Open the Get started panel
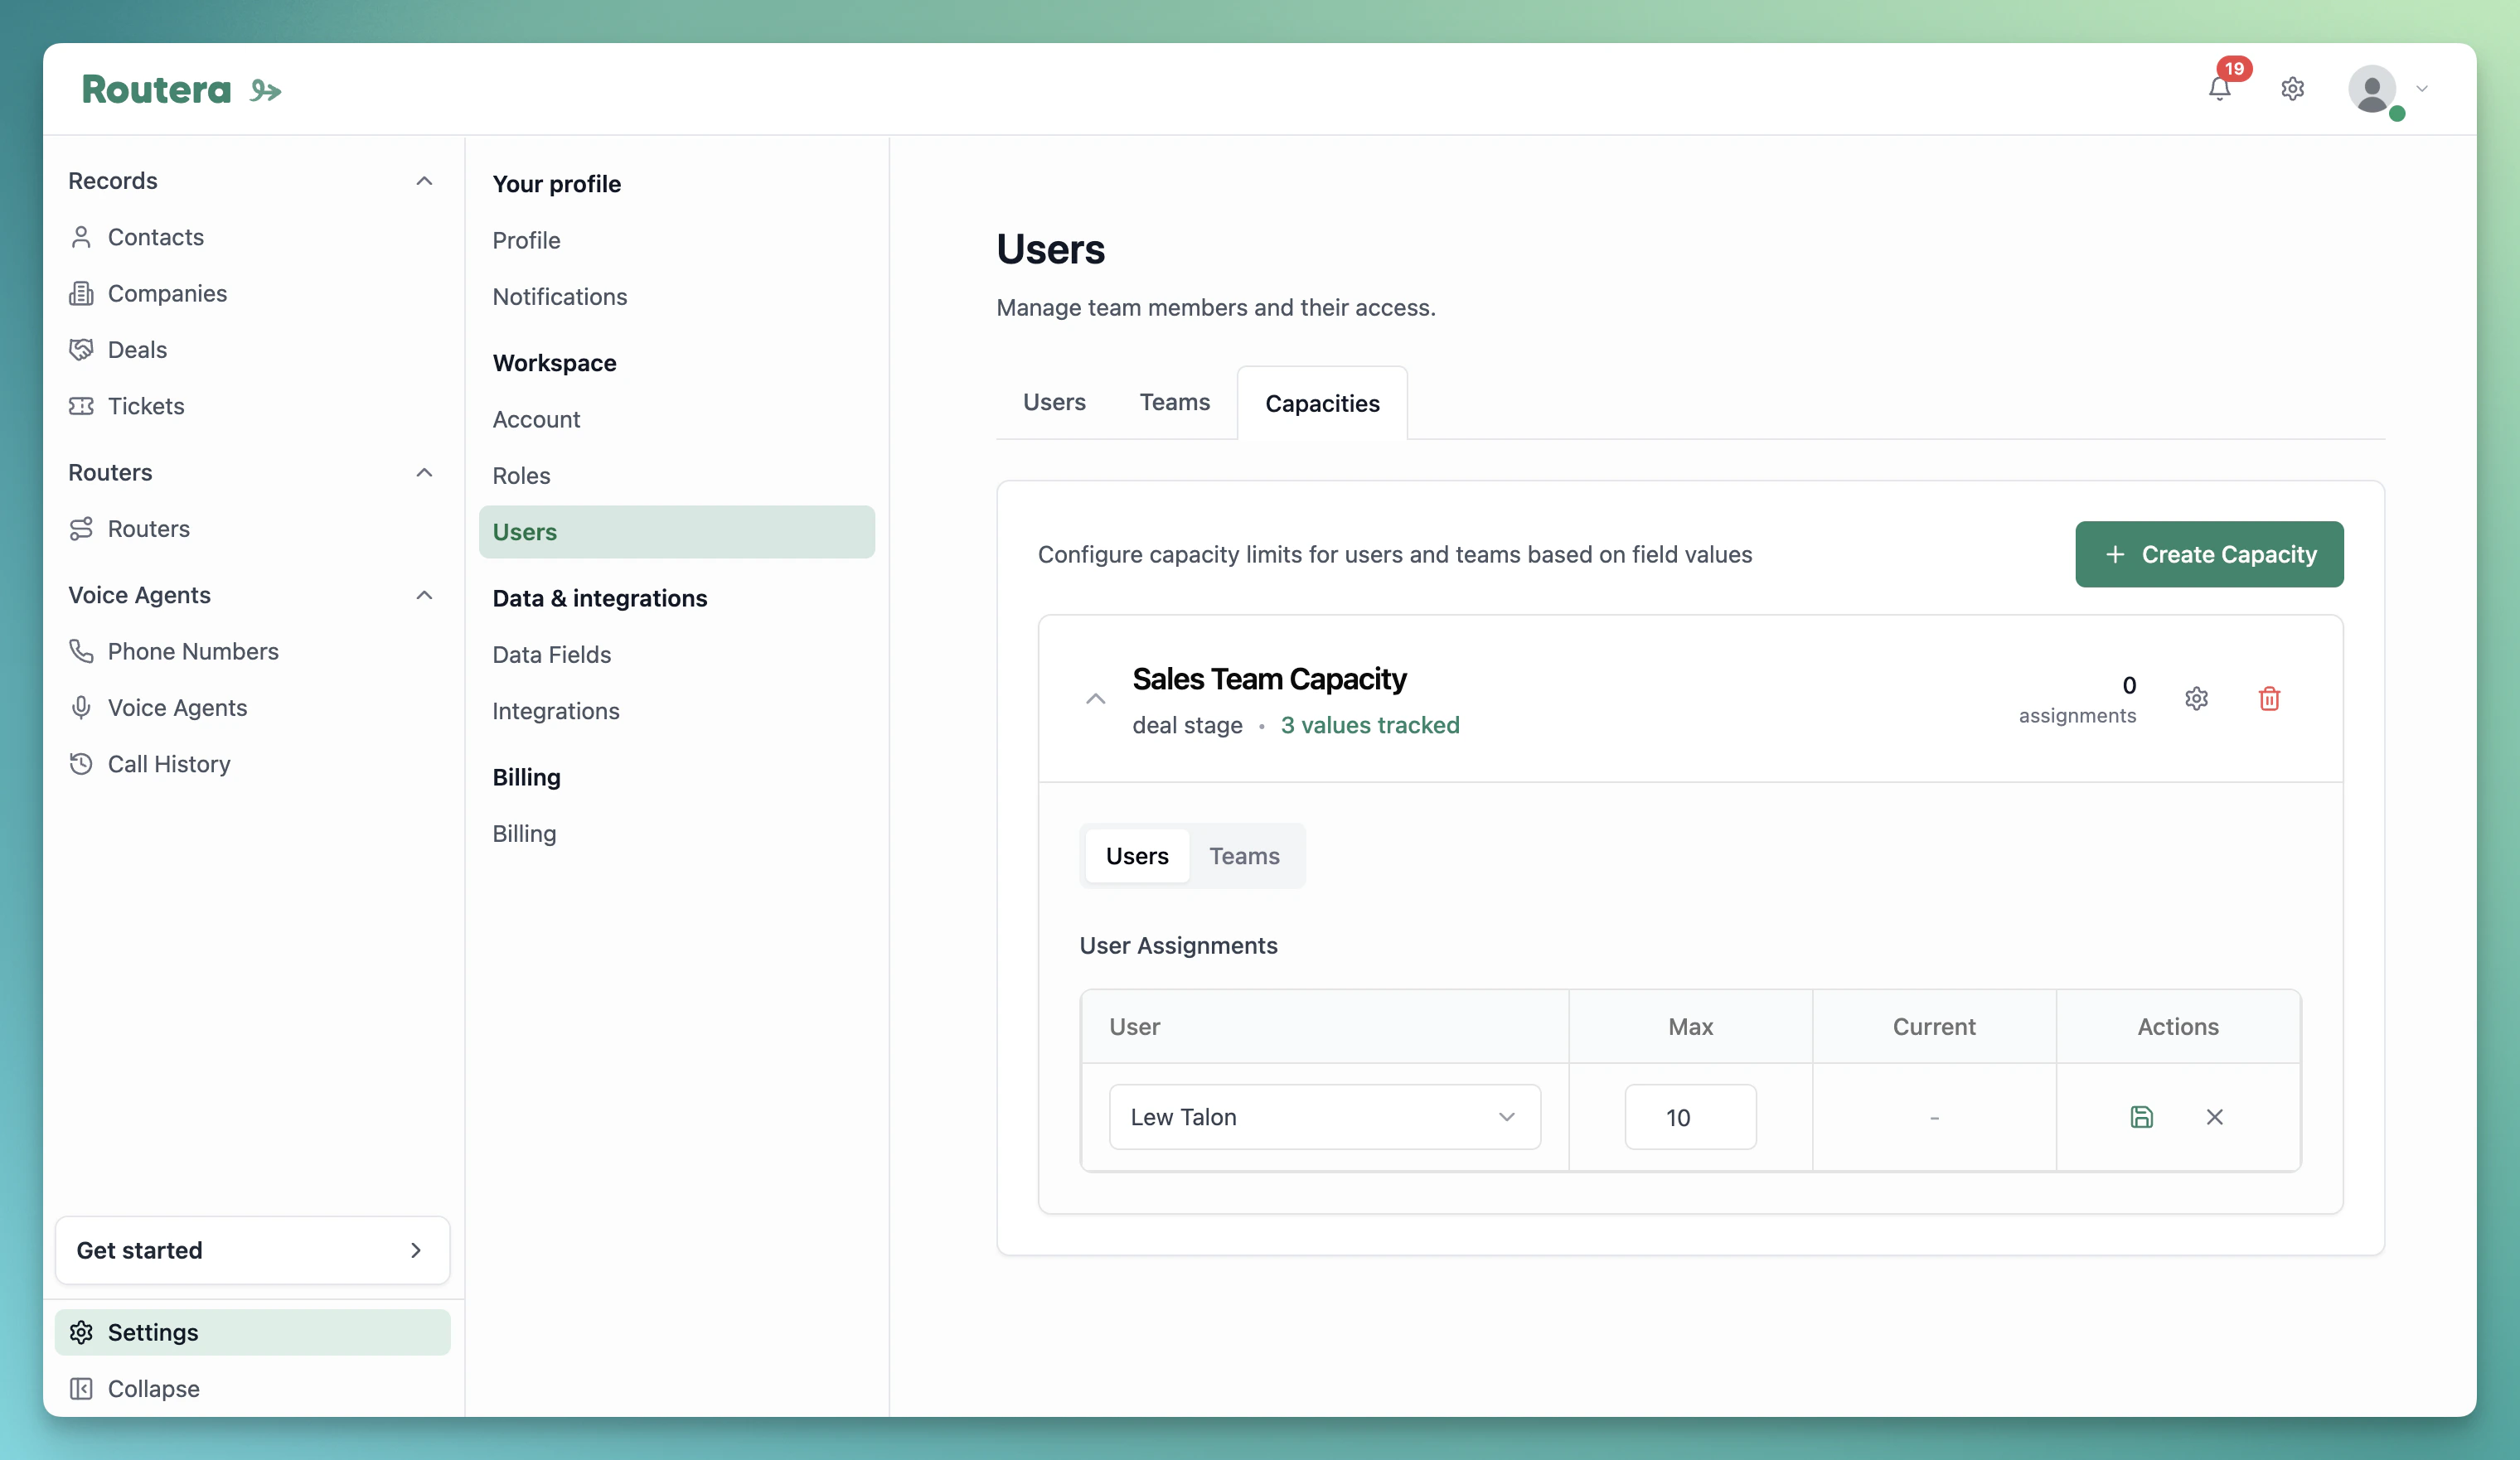This screenshot has width=2520, height=1460. click(252, 1250)
